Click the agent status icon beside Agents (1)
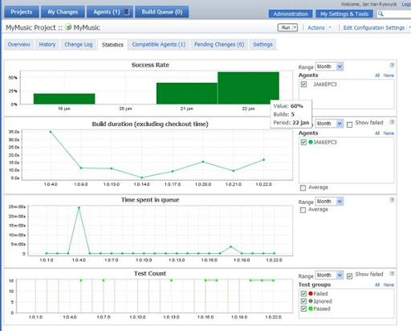This screenshot has width=411, height=331. pyautogui.click(x=127, y=12)
